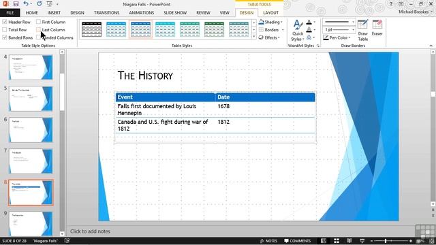Customize Quick Access Toolbar dropdown arrow
This screenshot has width=436, height=245.
pos(57,4)
